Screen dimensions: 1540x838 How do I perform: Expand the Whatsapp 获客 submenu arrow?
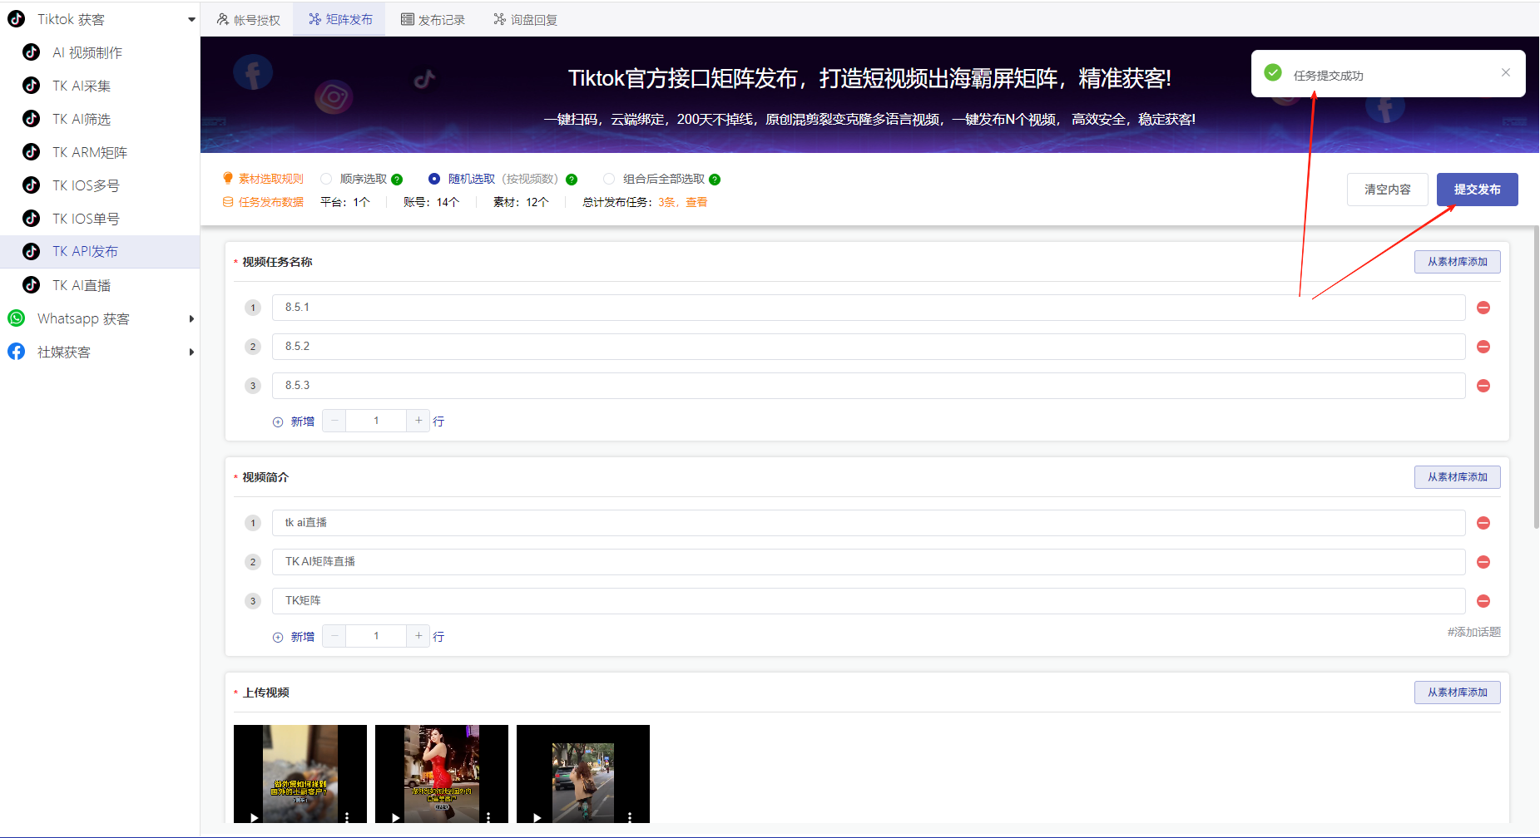tap(192, 318)
